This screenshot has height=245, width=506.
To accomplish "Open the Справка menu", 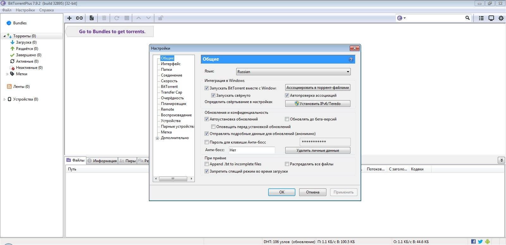I will 46,10.
